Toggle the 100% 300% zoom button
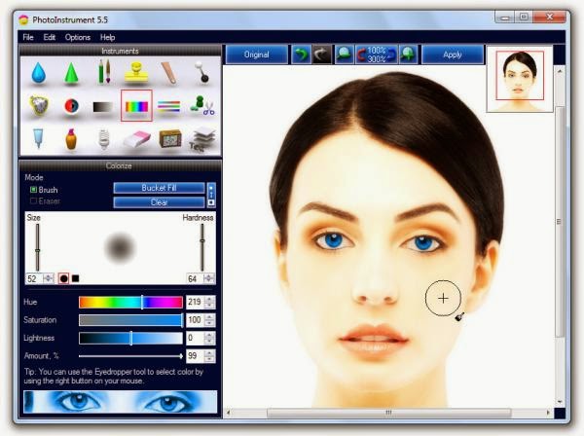 tap(376, 54)
